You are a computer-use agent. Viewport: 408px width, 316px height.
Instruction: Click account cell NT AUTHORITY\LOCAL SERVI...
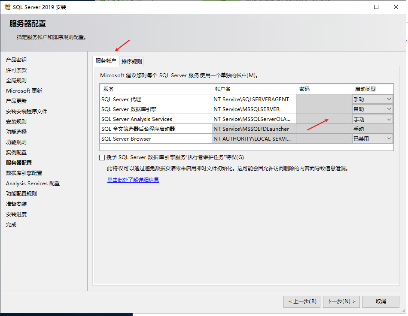coord(254,139)
